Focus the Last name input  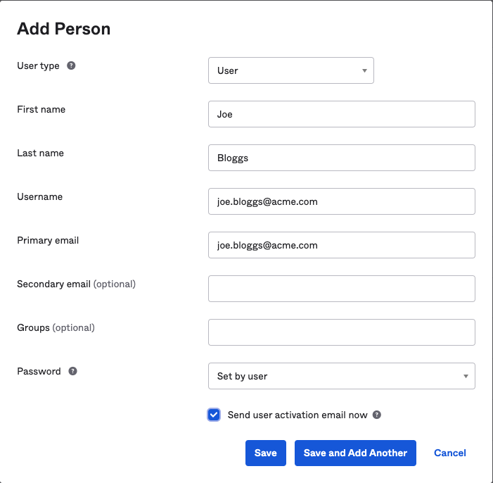tap(341, 158)
